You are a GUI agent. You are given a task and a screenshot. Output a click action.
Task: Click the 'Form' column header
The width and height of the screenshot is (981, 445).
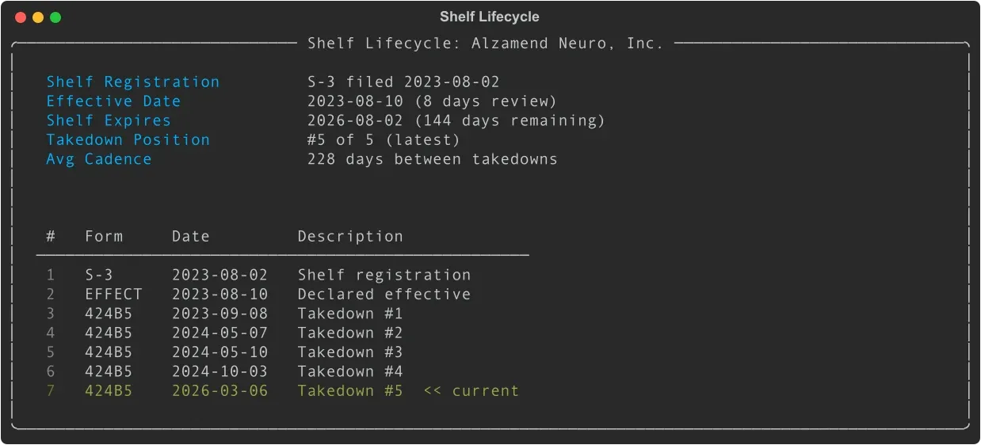coord(104,237)
